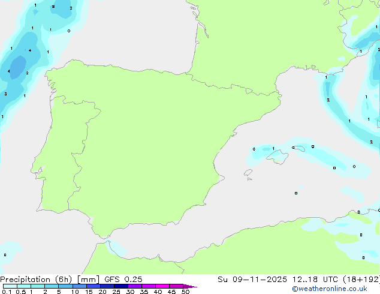Click the 'Precipitation (6h)' title text
380x294 pixels.
click(x=36, y=280)
